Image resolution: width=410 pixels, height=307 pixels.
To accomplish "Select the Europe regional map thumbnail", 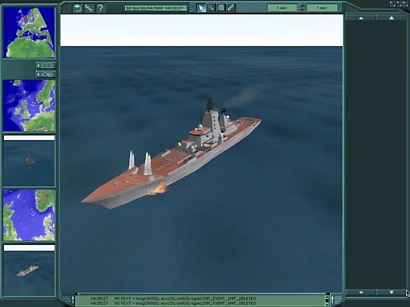I will coord(29,106).
